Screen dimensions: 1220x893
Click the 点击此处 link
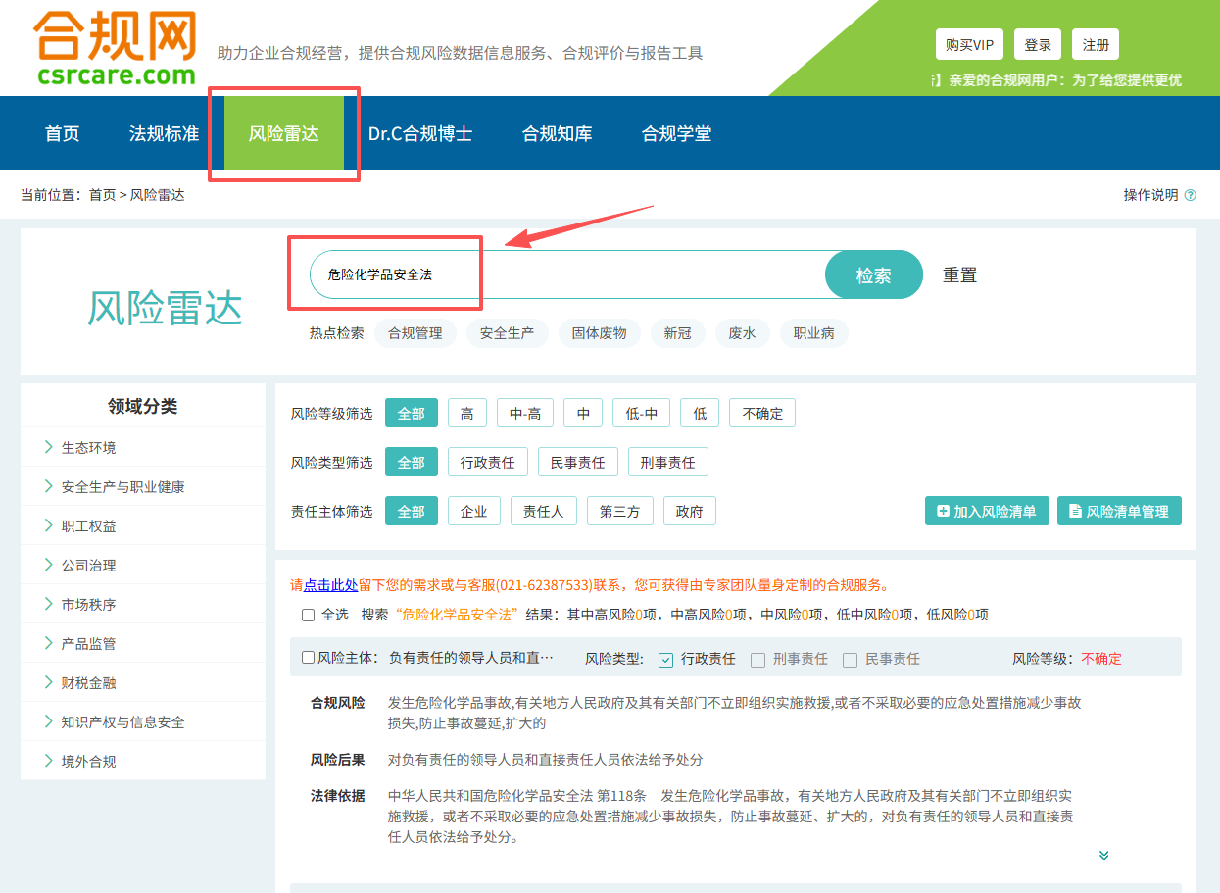[x=330, y=585]
